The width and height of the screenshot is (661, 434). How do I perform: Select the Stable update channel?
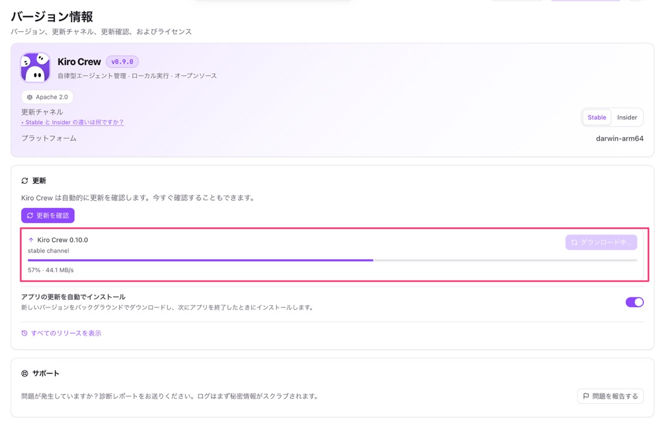click(596, 117)
